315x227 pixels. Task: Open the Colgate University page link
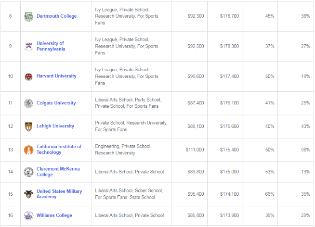coord(56,103)
